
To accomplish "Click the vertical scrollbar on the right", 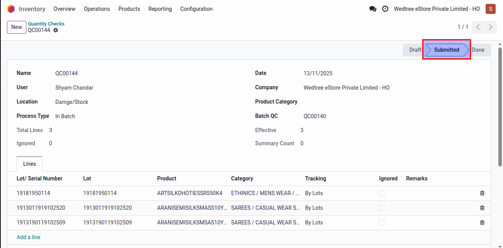I will tap(500, 108).
